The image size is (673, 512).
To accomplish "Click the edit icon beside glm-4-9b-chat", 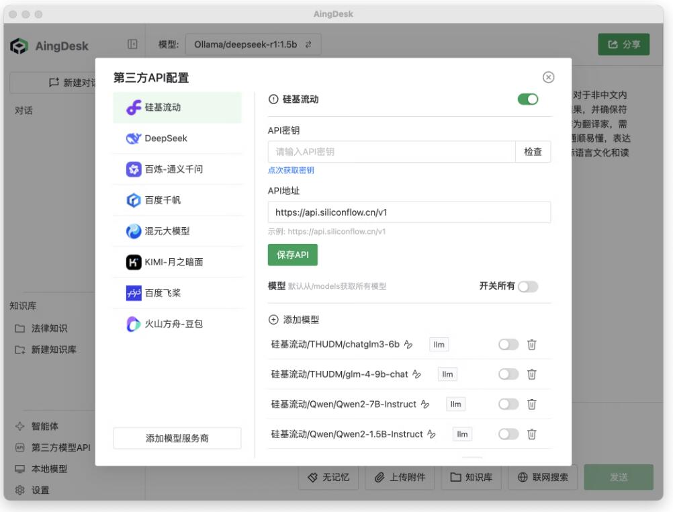I will coord(416,374).
